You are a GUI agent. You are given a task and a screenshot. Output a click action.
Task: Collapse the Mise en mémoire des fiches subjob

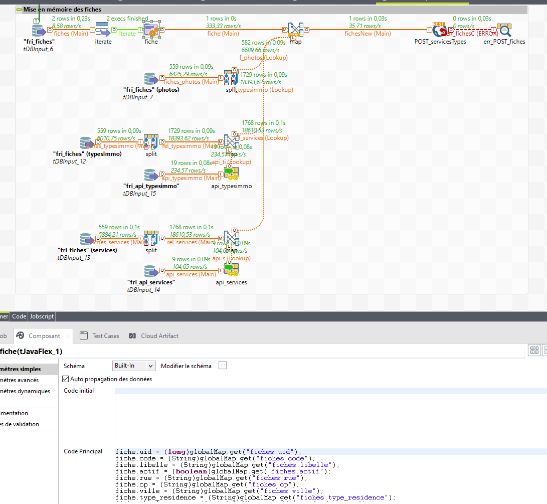pos(19,10)
